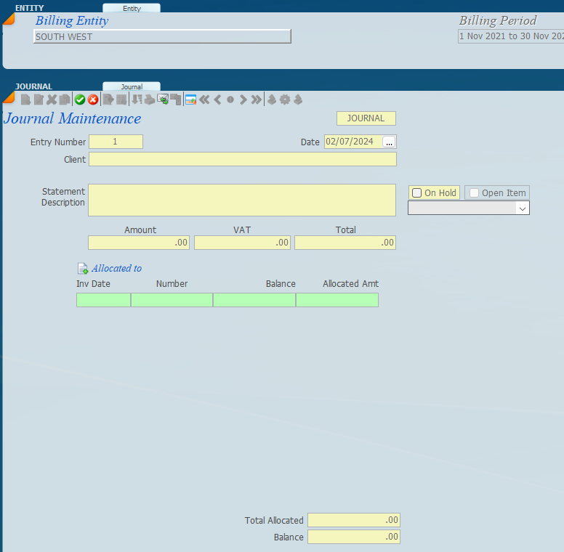This screenshot has height=552, width=564.
Task: Click into the Client input field
Action: 243,159
